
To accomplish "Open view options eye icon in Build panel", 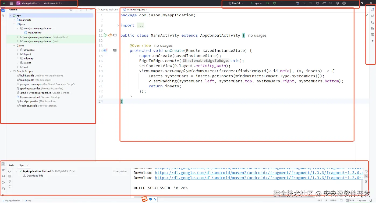I will 9,187.
